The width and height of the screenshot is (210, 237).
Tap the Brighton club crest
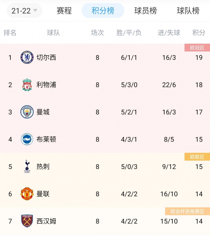[x=27, y=139]
